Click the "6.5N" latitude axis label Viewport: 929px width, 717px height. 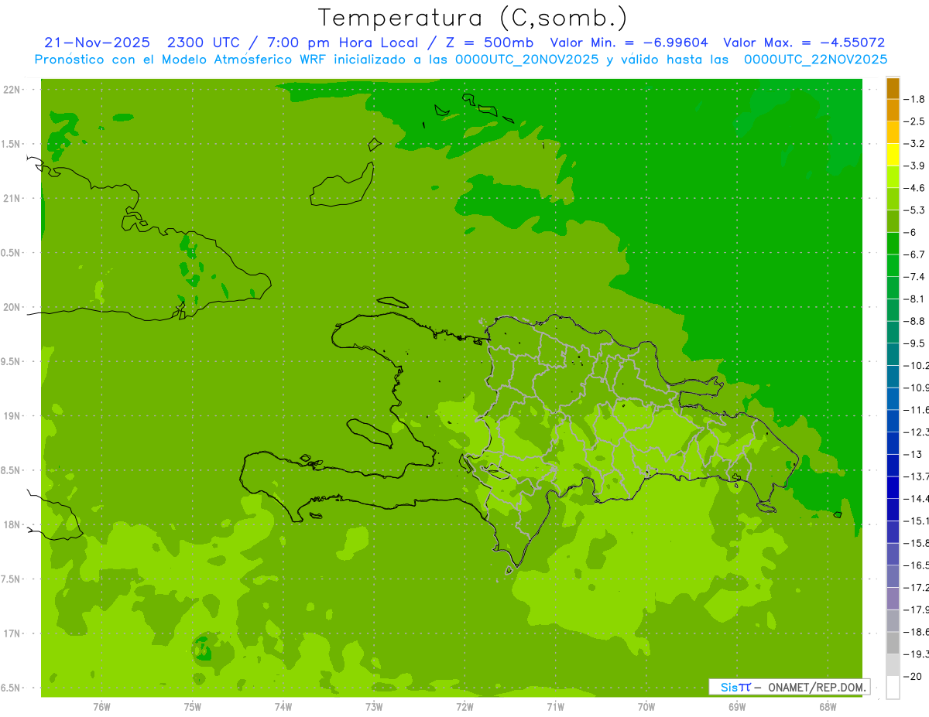click(x=11, y=688)
